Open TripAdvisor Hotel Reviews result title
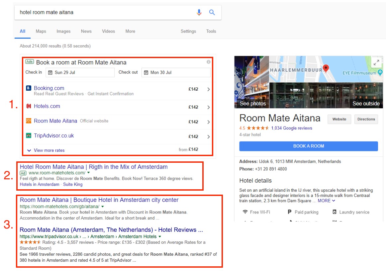386x271 pixels. tap(111, 229)
